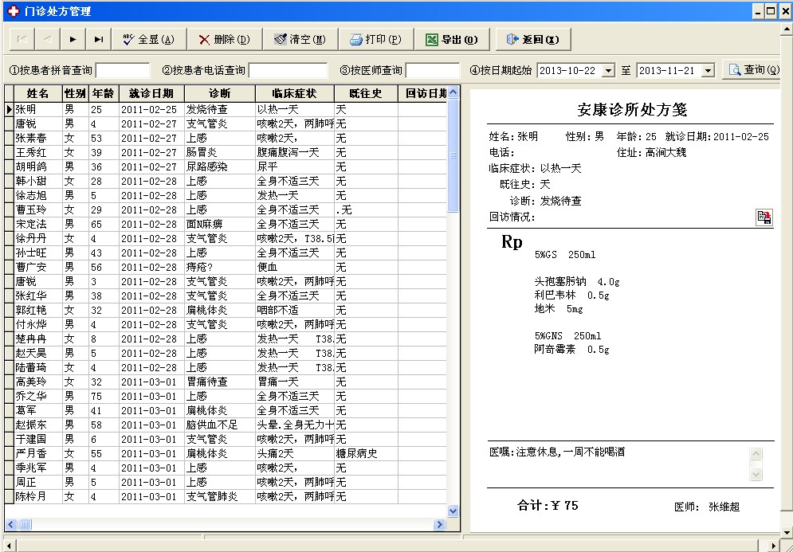The image size is (793, 552).
Task: Focus the patient pinyin search field
Action: [123, 70]
